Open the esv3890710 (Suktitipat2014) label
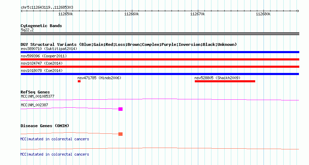This screenshot has height=165, width=309. [x=49, y=49]
